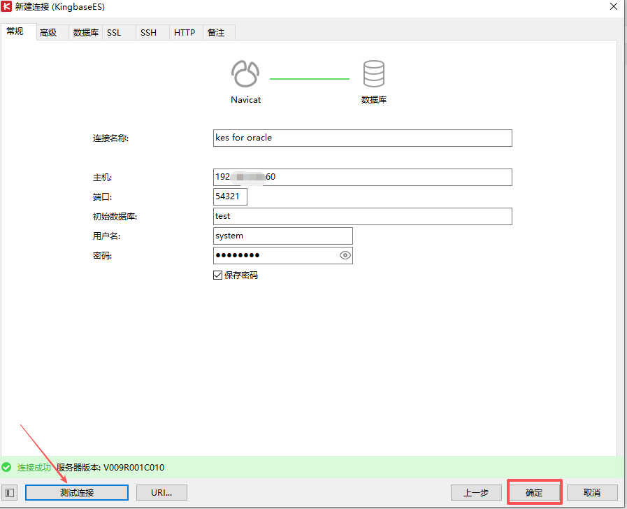Screen dimensions: 627x509
Task: Click the 初始数据库: label
Action: point(115,217)
